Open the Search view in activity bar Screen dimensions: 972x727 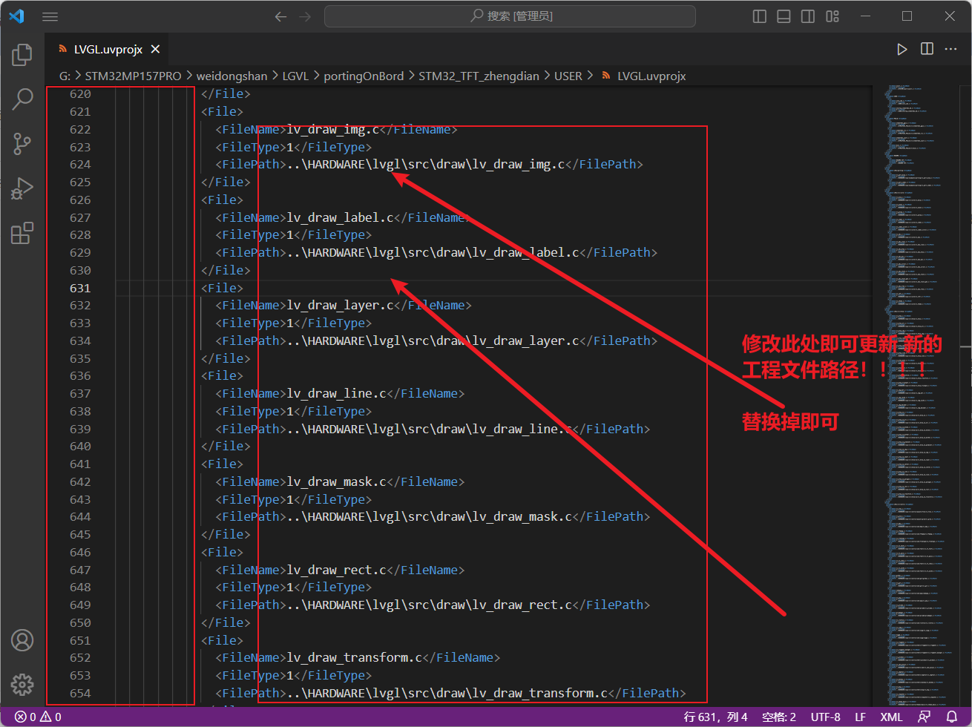tap(22, 98)
